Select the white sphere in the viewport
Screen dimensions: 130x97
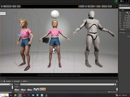pos(55,14)
